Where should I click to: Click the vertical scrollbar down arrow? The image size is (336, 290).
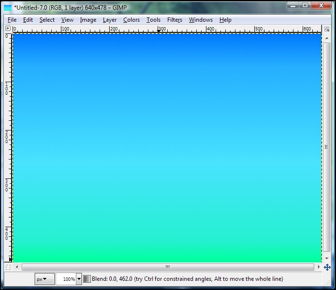(327, 258)
